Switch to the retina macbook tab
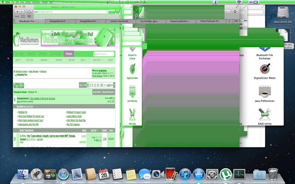The width and height of the screenshot is (295, 184). click(x=120, y=21)
